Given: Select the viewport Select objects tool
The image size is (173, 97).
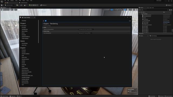Looking at the screenshot, I should (110, 10).
